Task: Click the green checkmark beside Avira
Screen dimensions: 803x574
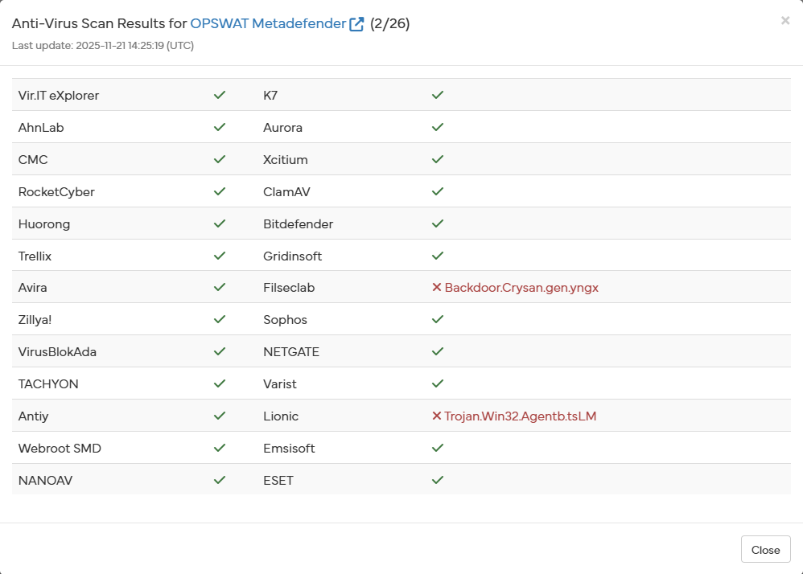Action: coord(219,288)
